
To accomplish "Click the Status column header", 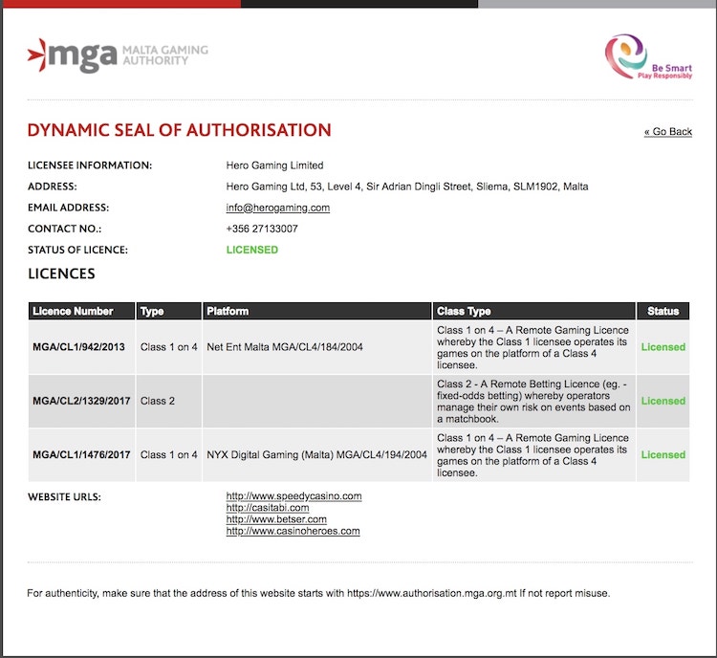I will pos(663,311).
